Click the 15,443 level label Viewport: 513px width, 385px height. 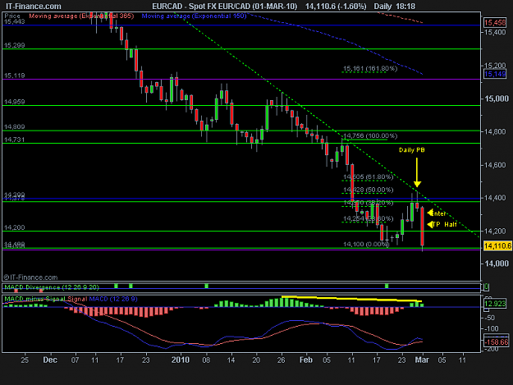click(14, 21)
